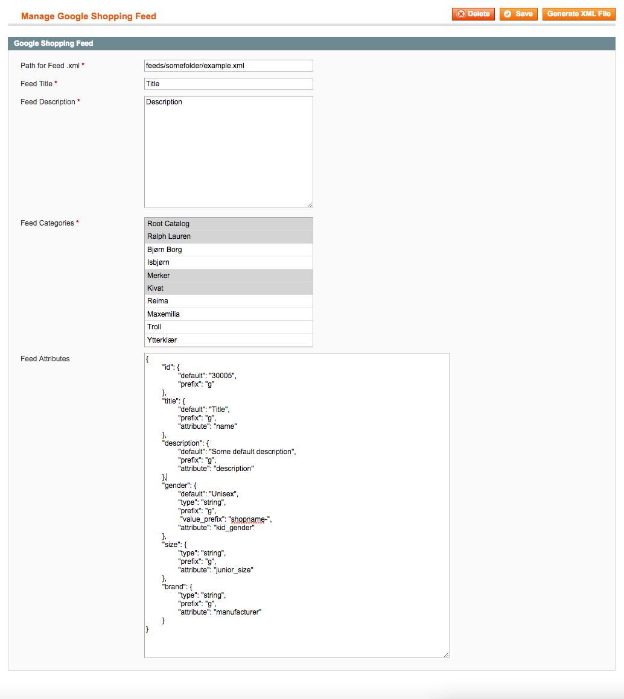Click the Path for Feed .xml field
The width and height of the screenshot is (624, 699).
pos(229,65)
